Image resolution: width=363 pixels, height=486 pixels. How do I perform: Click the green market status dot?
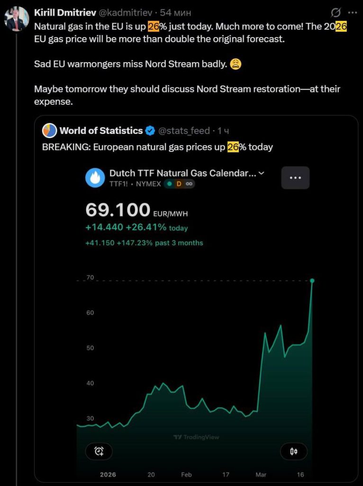169,184
